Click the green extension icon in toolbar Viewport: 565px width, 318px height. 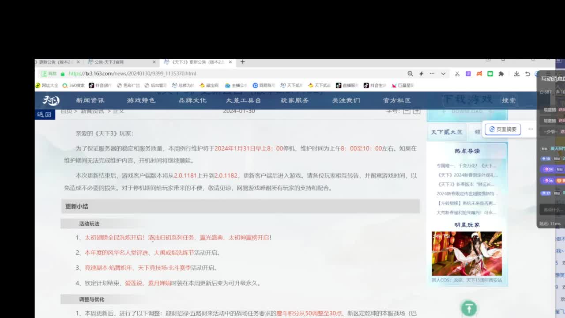[x=490, y=74]
